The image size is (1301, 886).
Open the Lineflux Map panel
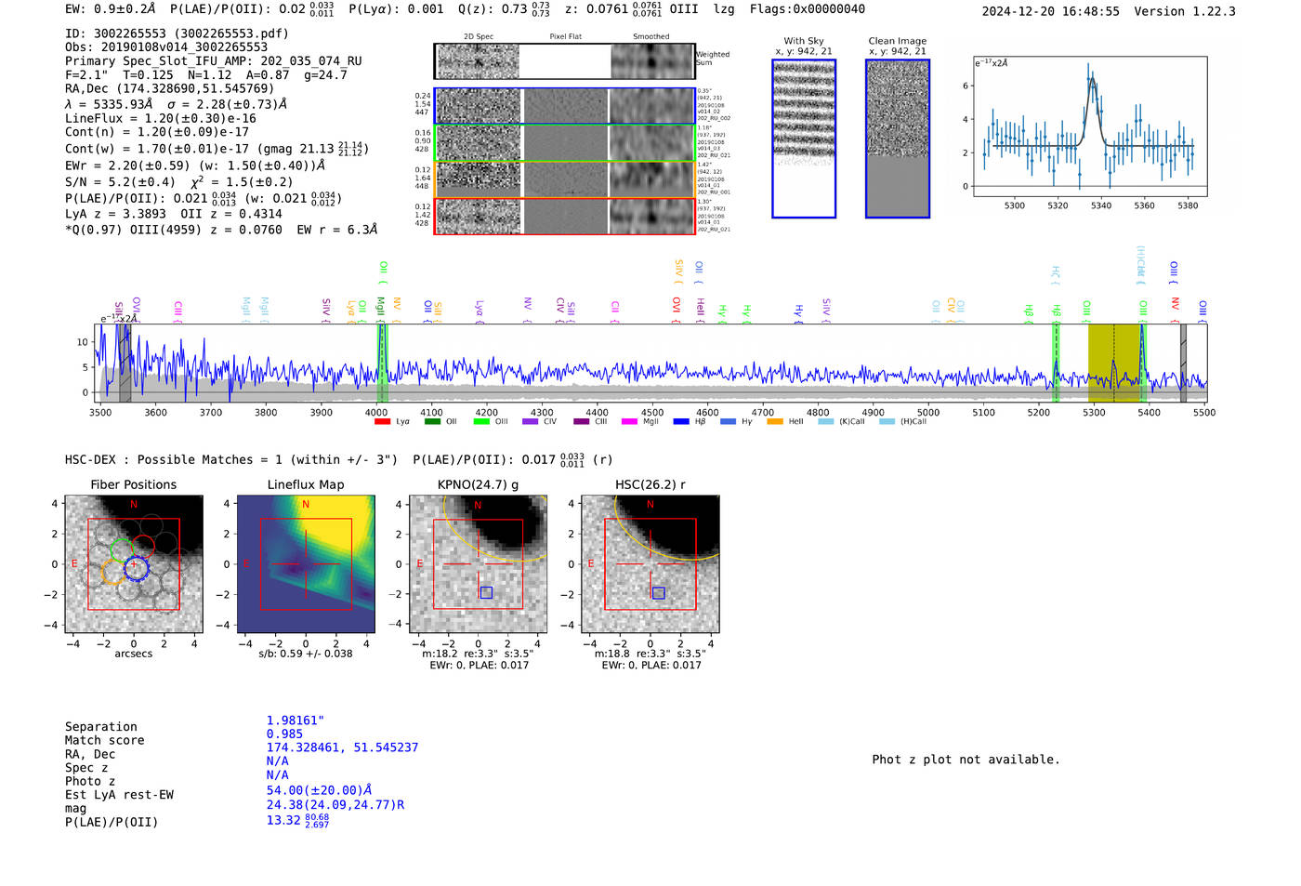tap(306, 564)
